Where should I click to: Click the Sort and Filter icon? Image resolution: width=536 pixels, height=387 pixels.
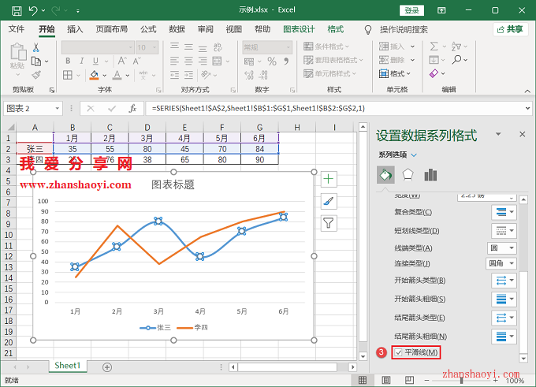456,47
